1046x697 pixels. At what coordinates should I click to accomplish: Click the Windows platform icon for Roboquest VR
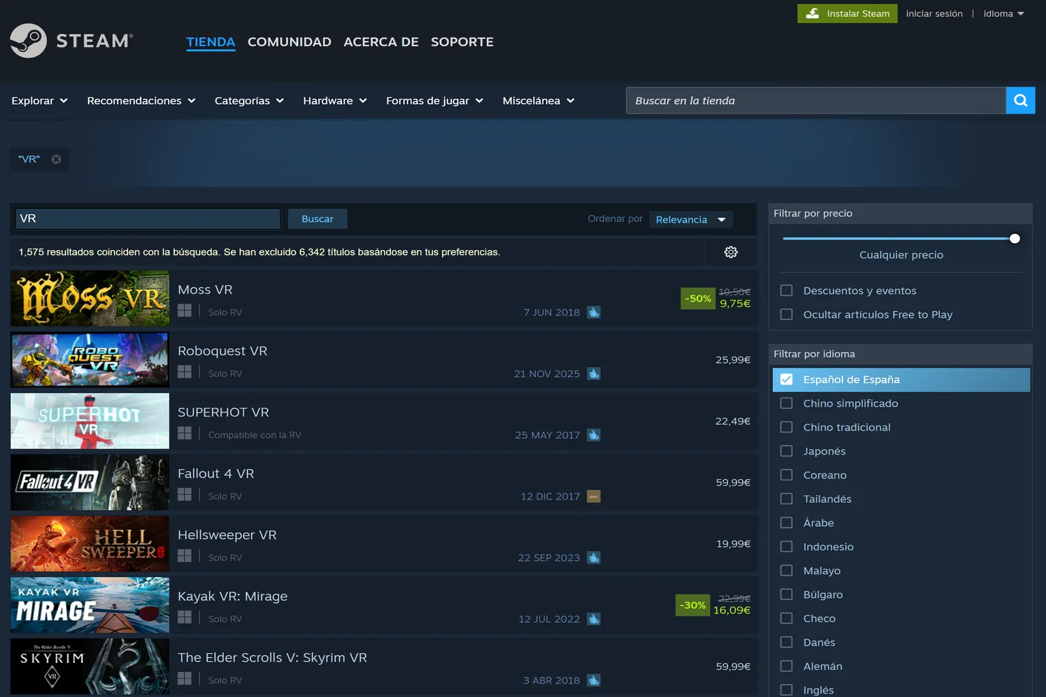(185, 372)
